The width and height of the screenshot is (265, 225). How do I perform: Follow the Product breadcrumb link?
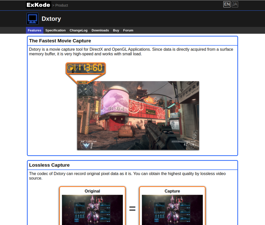(x=62, y=5)
